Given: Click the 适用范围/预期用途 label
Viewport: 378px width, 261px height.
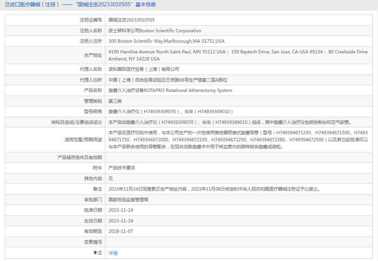Looking at the screenshot, I should 83,140.
